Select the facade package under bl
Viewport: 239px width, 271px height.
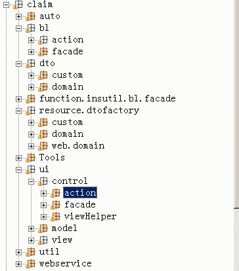[x=68, y=52]
